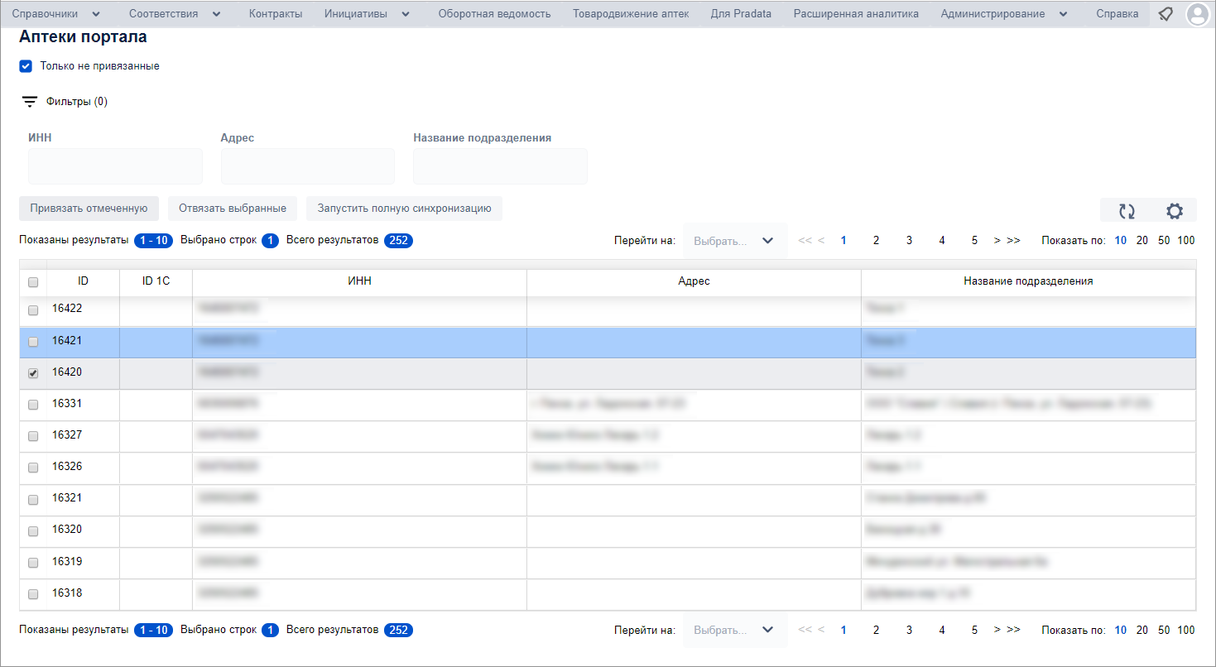Show 50 rows in top Показать по
This screenshot has height=667, width=1216.
(x=1164, y=241)
